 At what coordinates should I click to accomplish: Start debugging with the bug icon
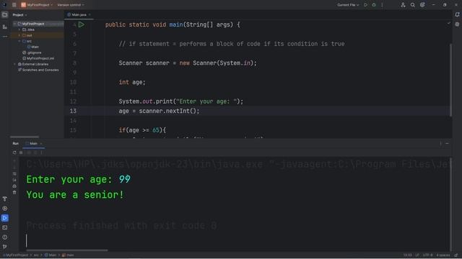coord(374,5)
